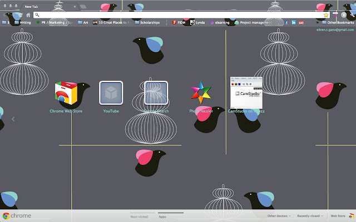356x222 pixels.
Task: Expand the Scholarships bookmarks folder
Action: 147,23
